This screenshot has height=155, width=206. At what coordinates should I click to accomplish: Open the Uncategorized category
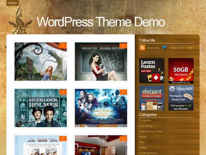pos(148,153)
